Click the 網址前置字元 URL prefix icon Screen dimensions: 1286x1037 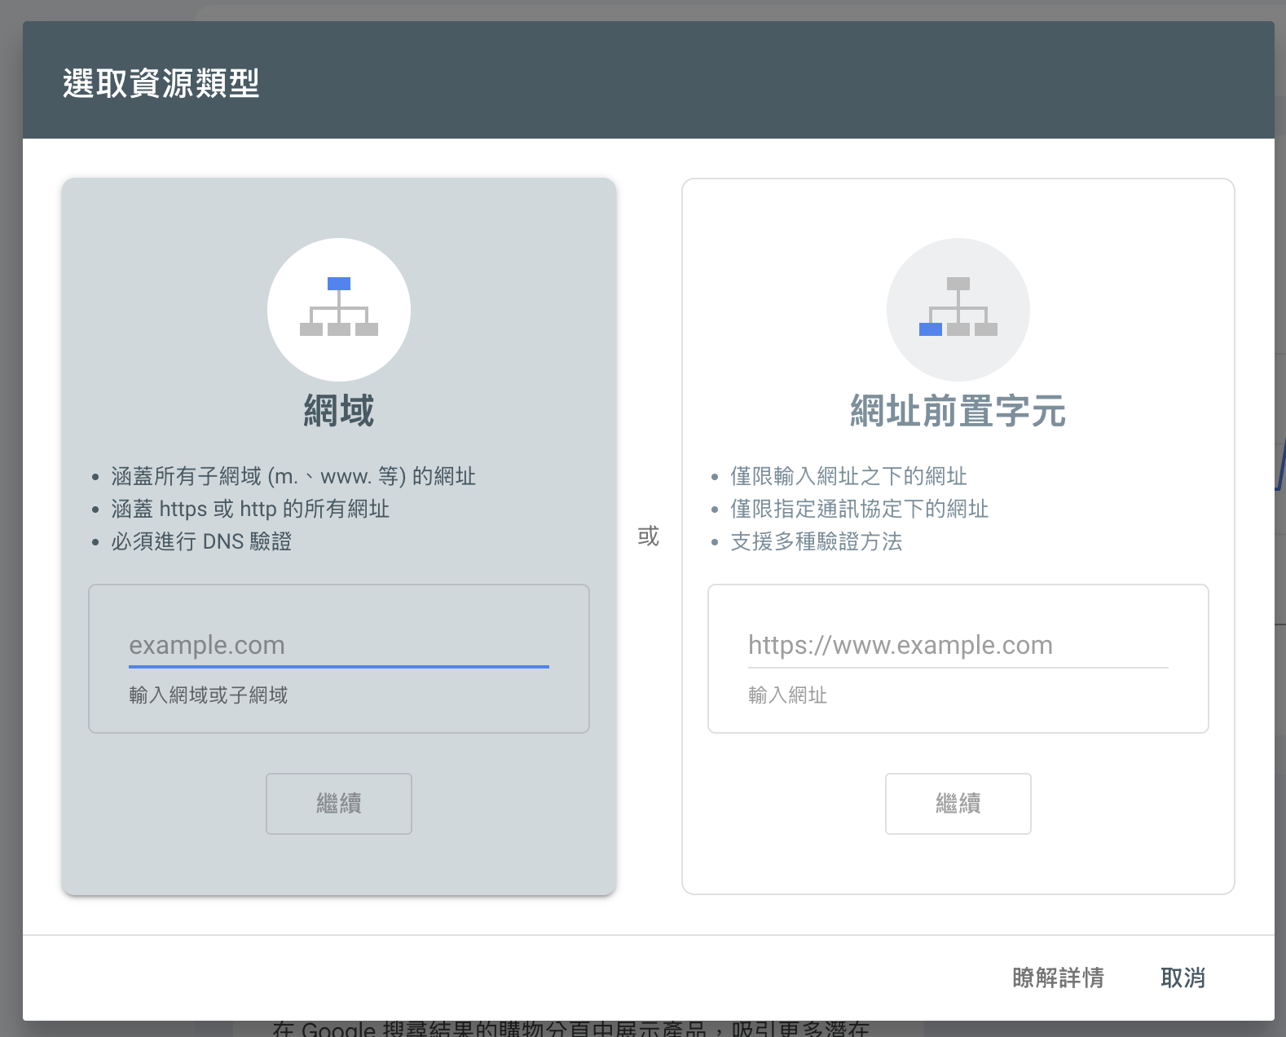[958, 309]
